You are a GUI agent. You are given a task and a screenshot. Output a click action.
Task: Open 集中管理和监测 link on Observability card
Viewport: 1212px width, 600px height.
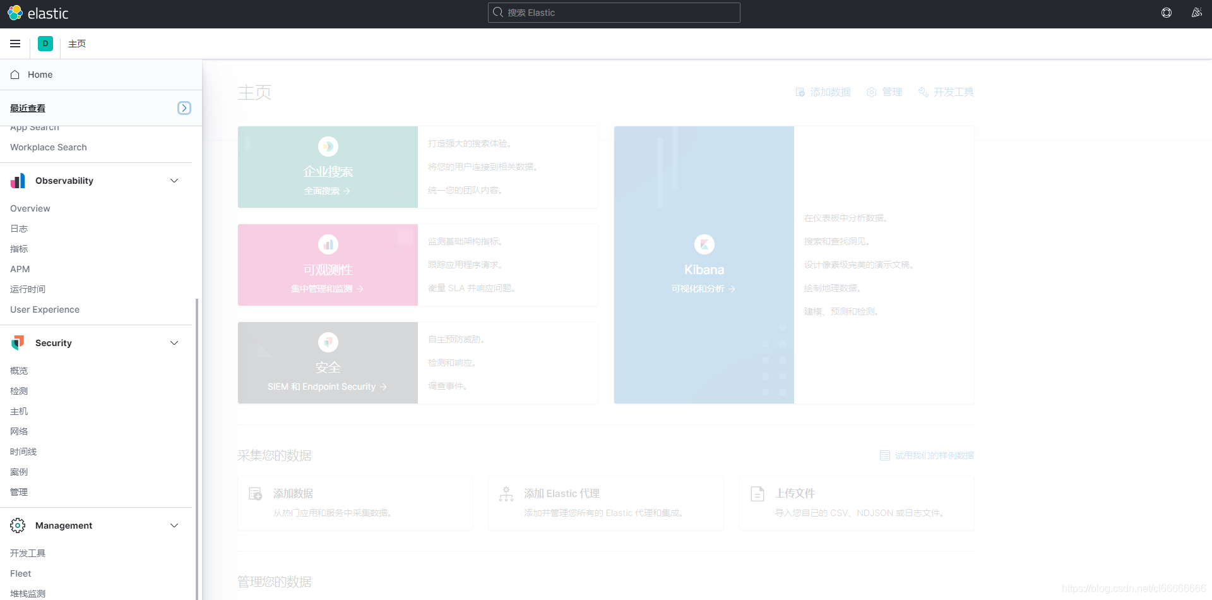tap(327, 289)
